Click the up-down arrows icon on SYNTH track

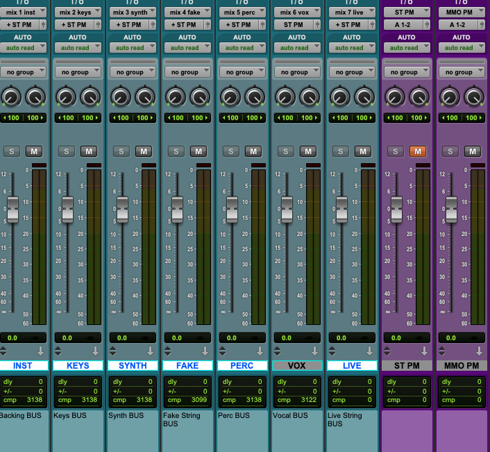coord(112,351)
